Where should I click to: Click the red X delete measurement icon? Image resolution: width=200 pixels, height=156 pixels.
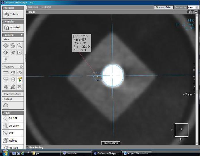point(19,86)
